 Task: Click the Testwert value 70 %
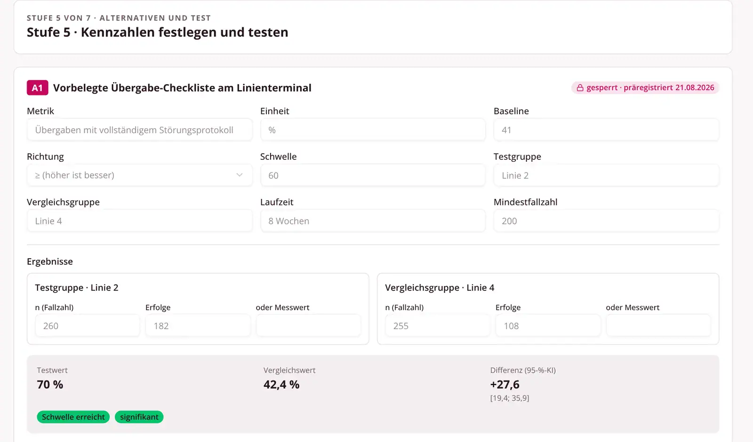point(50,385)
